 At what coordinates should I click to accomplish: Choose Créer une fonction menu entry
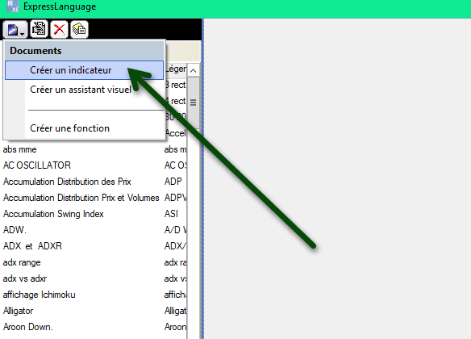pyautogui.click(x=84, y=128)
